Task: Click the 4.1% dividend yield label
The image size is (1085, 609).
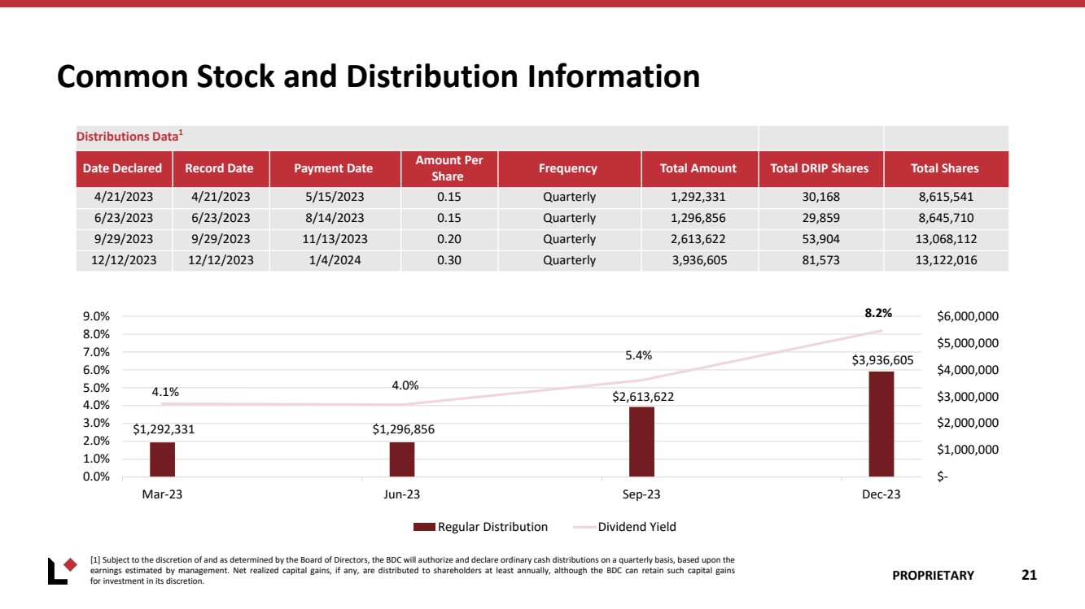Action: 165,392
